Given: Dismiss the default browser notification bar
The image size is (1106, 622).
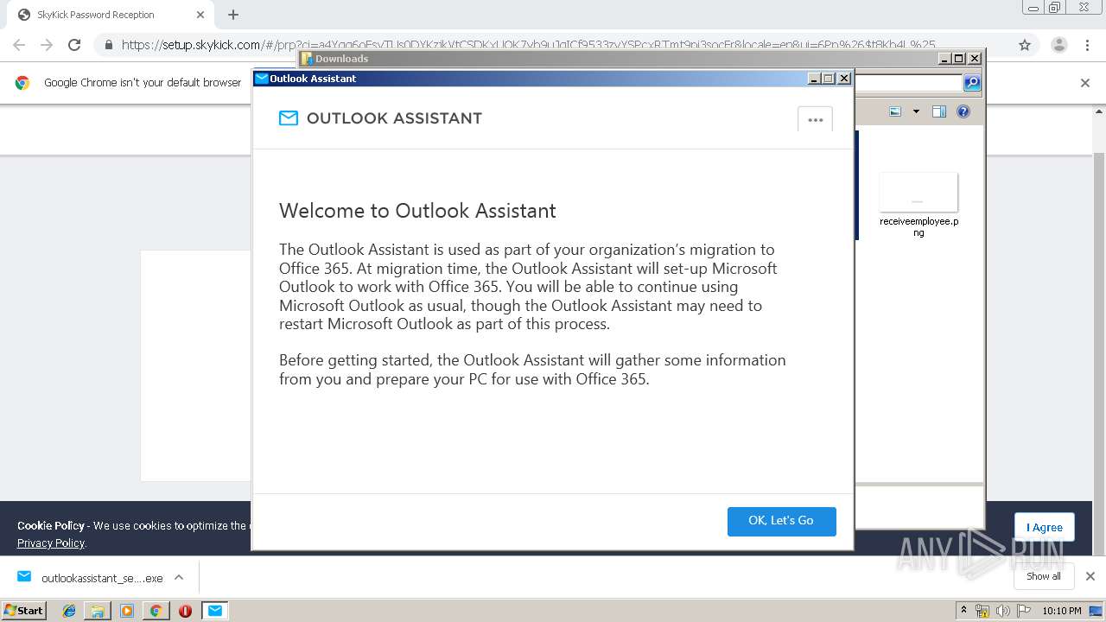Looking at the screenshot, I should [1085, 83].
